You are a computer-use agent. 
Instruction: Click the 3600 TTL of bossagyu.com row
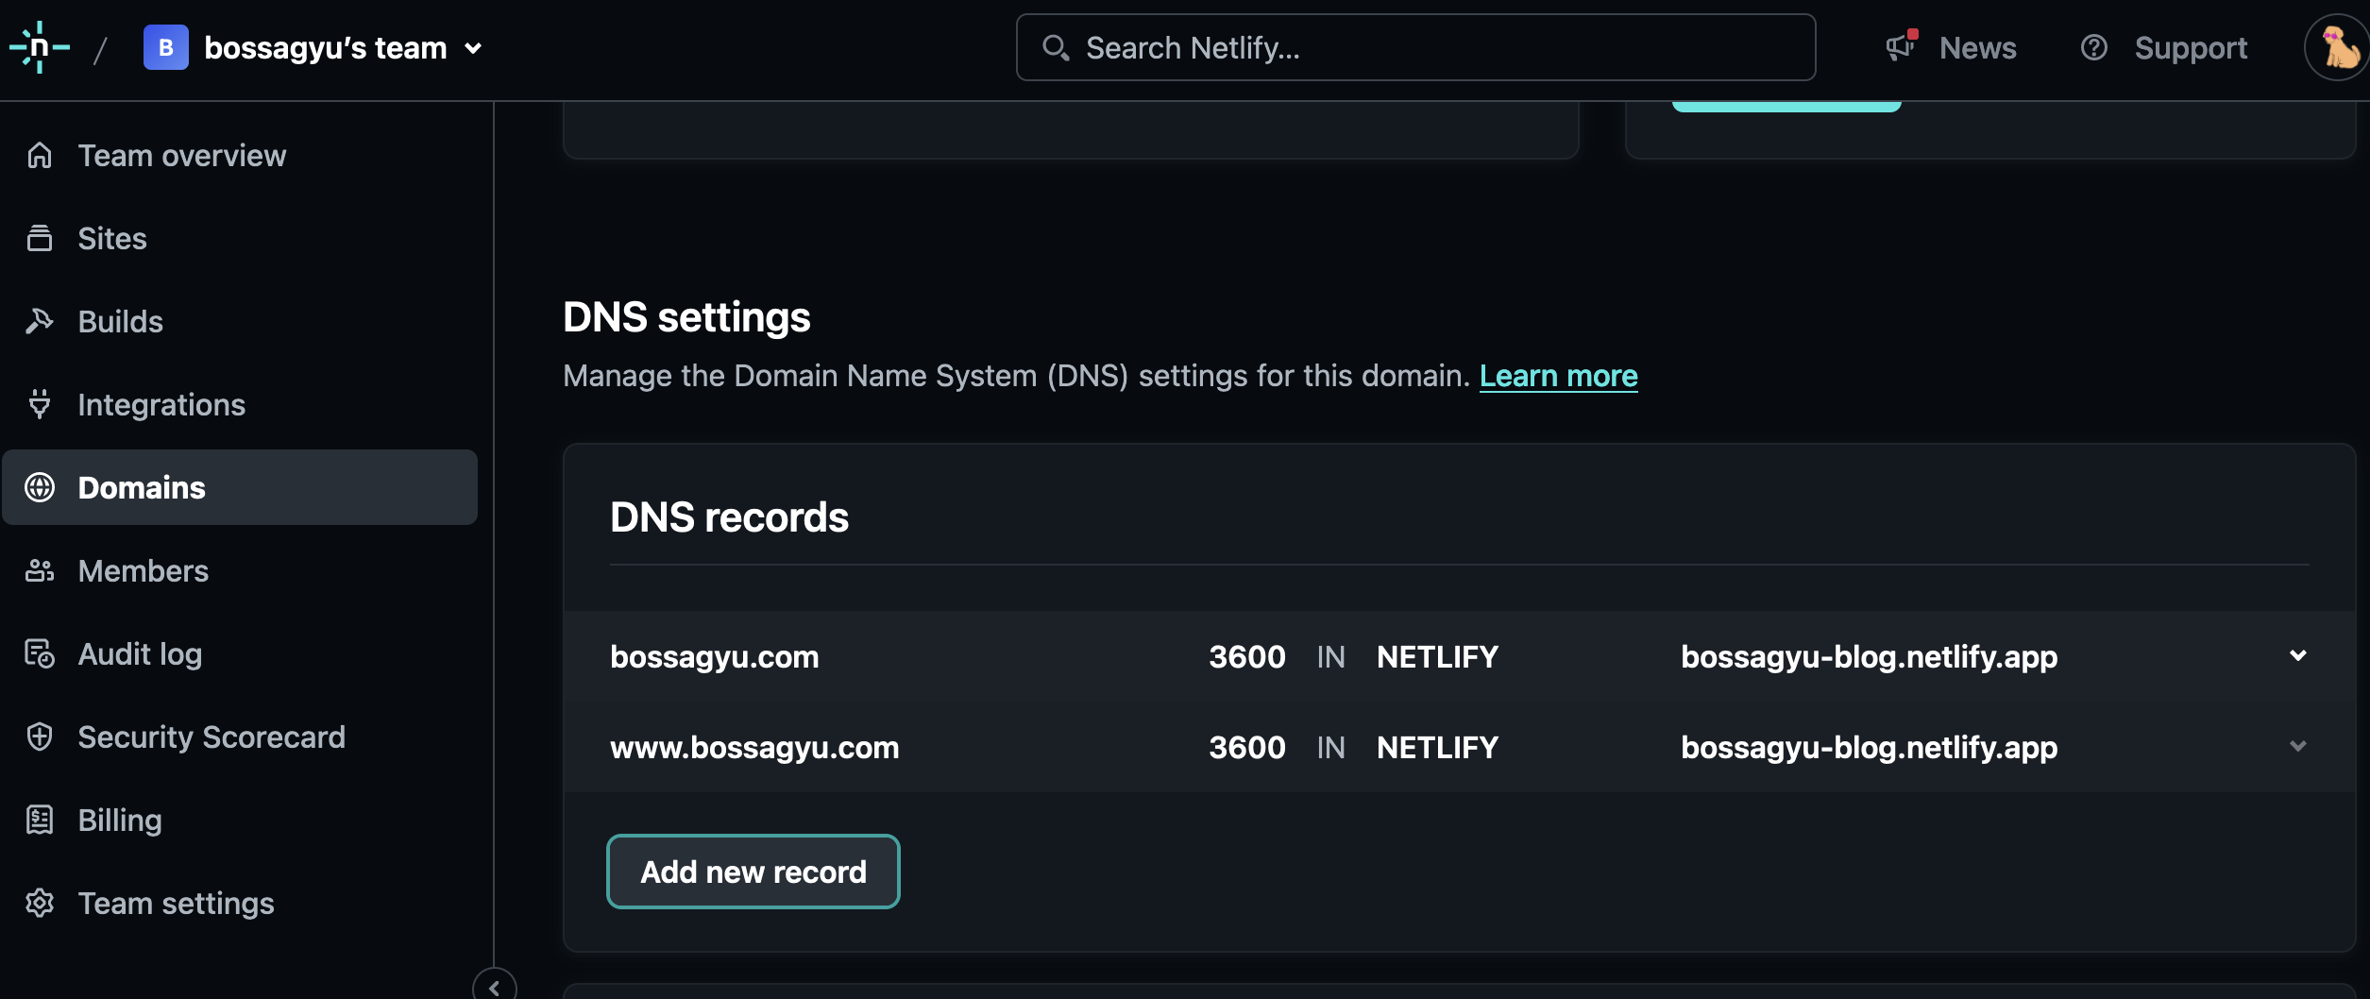pyautogui.click(x=1247, y=656)
